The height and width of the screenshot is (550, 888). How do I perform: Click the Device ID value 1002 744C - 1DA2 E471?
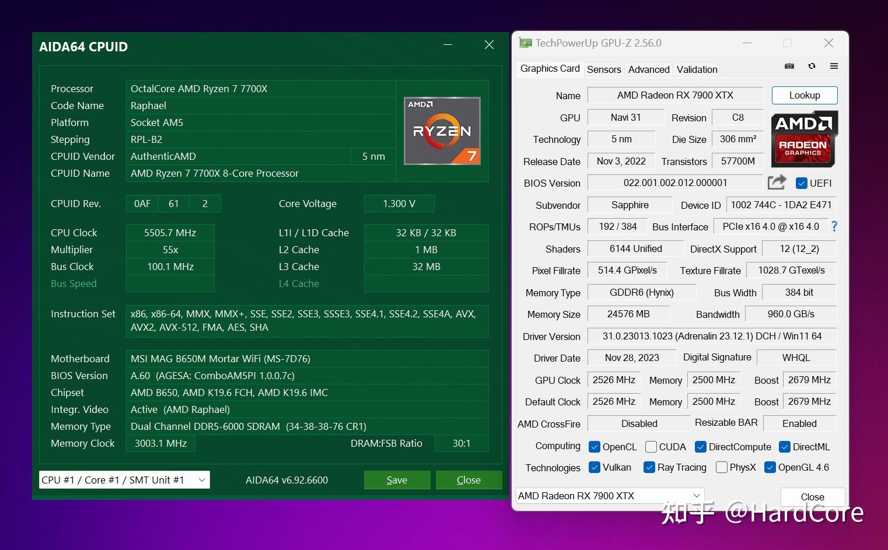coord(781,205)
